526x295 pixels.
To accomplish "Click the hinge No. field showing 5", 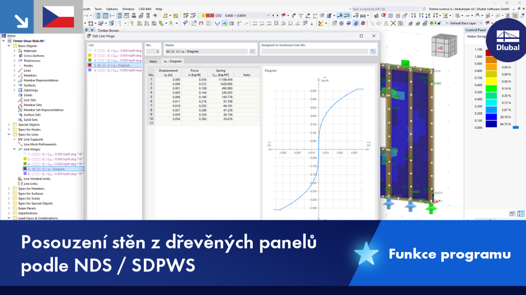I will [x=153, y=52].
